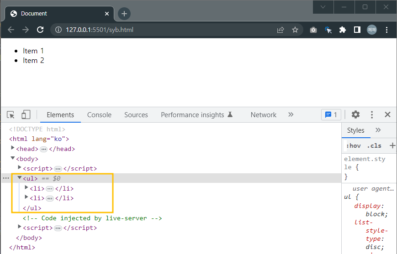397x254 pixels.
Task: Expand the first script element
Action: pyautogui.click(x=19, y=167)
